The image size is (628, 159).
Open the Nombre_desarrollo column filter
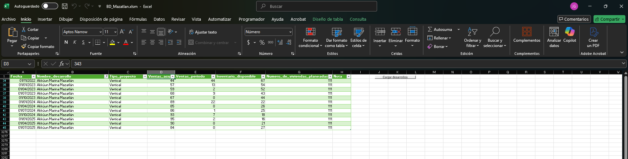106,77
